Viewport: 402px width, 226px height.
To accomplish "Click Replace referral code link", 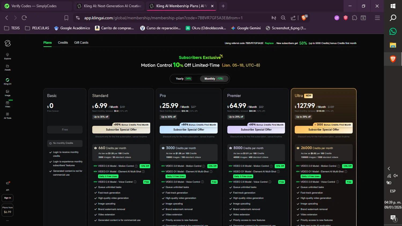I will point(269,43).
